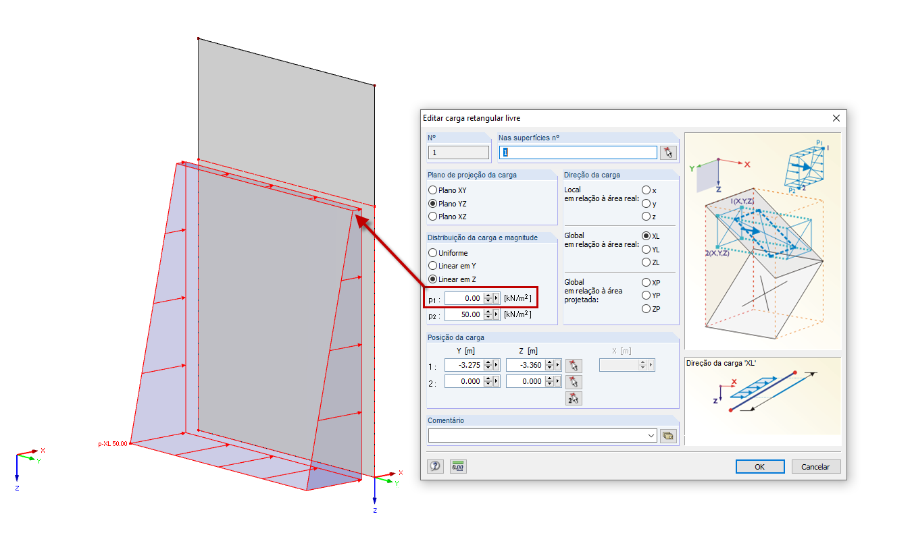This screenshot has height=533, width=912.
Task: Open the detail arrow beside the Y coordinate field
Action: [496, 364]
